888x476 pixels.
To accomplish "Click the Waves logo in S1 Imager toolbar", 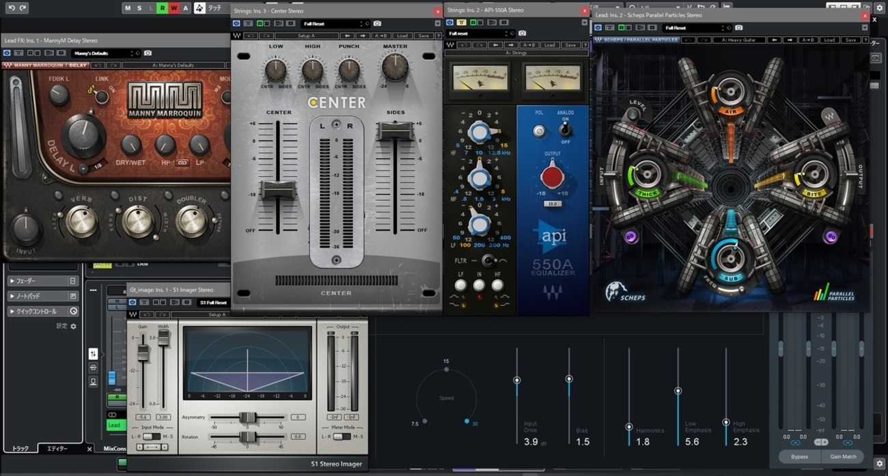I will point(133,315).
